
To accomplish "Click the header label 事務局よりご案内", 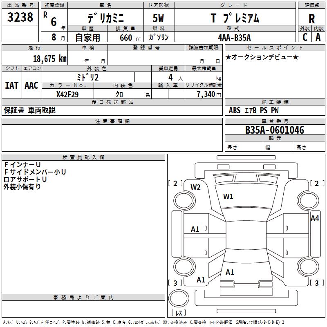I will click(x=83, y=298).
